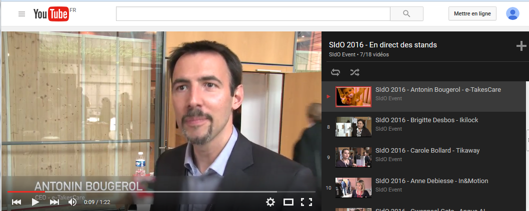Open the user account avatar

click(x=512, y=13)
